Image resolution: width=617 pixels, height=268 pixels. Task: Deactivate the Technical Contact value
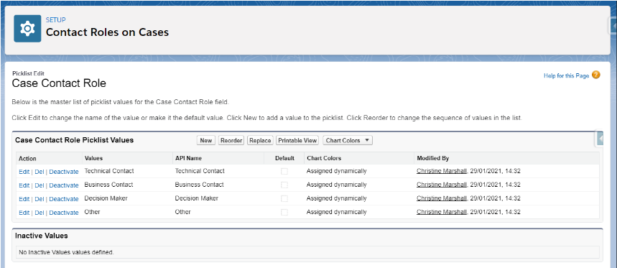click(64, 172)
